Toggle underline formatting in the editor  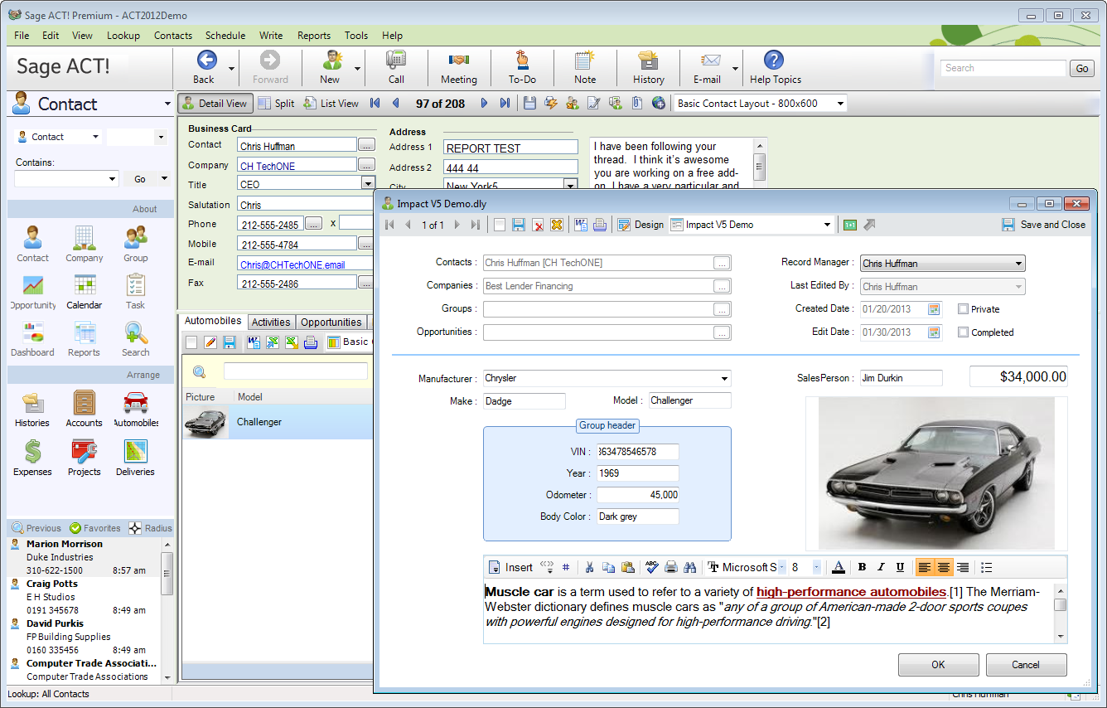tap(900, 567)
